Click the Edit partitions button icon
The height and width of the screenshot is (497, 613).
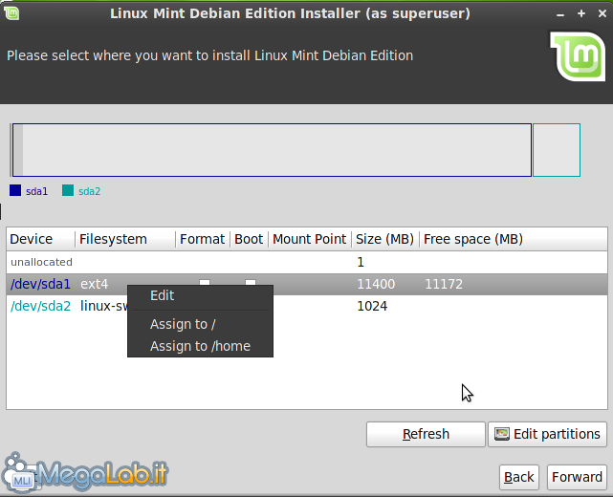point(501,434)
